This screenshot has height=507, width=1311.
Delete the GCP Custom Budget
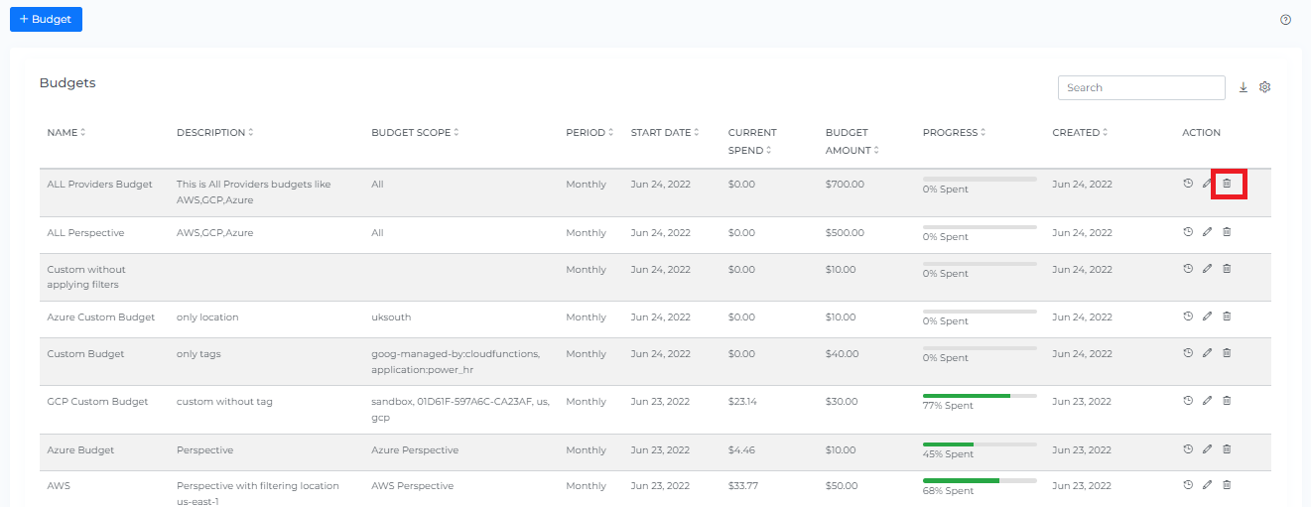tap(1227, 401)
